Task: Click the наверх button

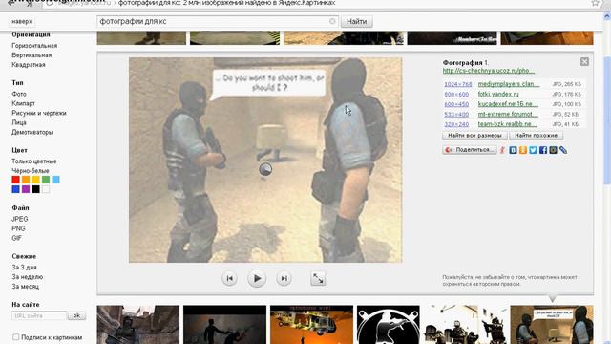Action: click(22, 21)
